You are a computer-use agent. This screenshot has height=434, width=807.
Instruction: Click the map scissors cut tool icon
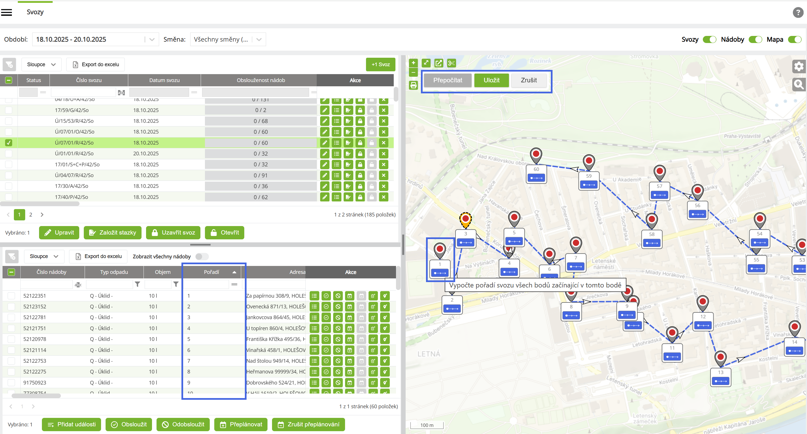pyautogui.click(x=451, y=63)
